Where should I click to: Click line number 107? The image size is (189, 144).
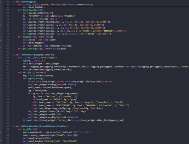[7, 67]
